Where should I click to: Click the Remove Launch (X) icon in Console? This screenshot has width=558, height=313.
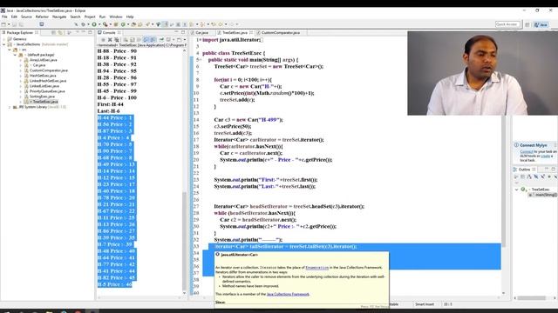point(110,40)
